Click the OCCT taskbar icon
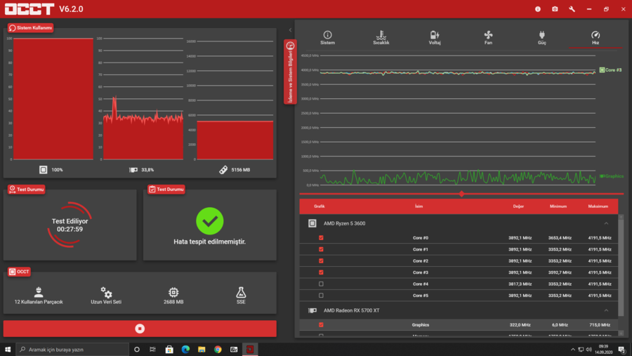 click(x=250, y=349)
